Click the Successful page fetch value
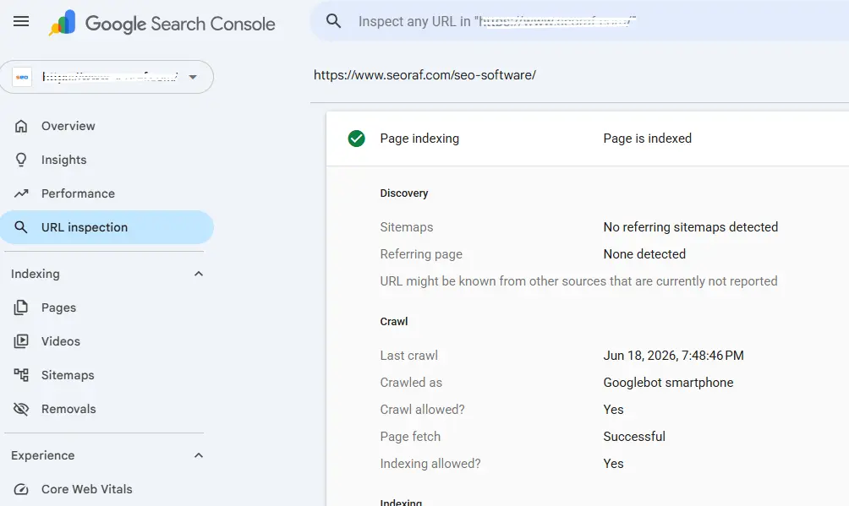Image resolution: width=849 pixels, height=506 pixels. point(634,437)
